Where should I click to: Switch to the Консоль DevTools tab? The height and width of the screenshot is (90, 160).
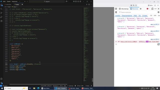click(x=134, y=9)
